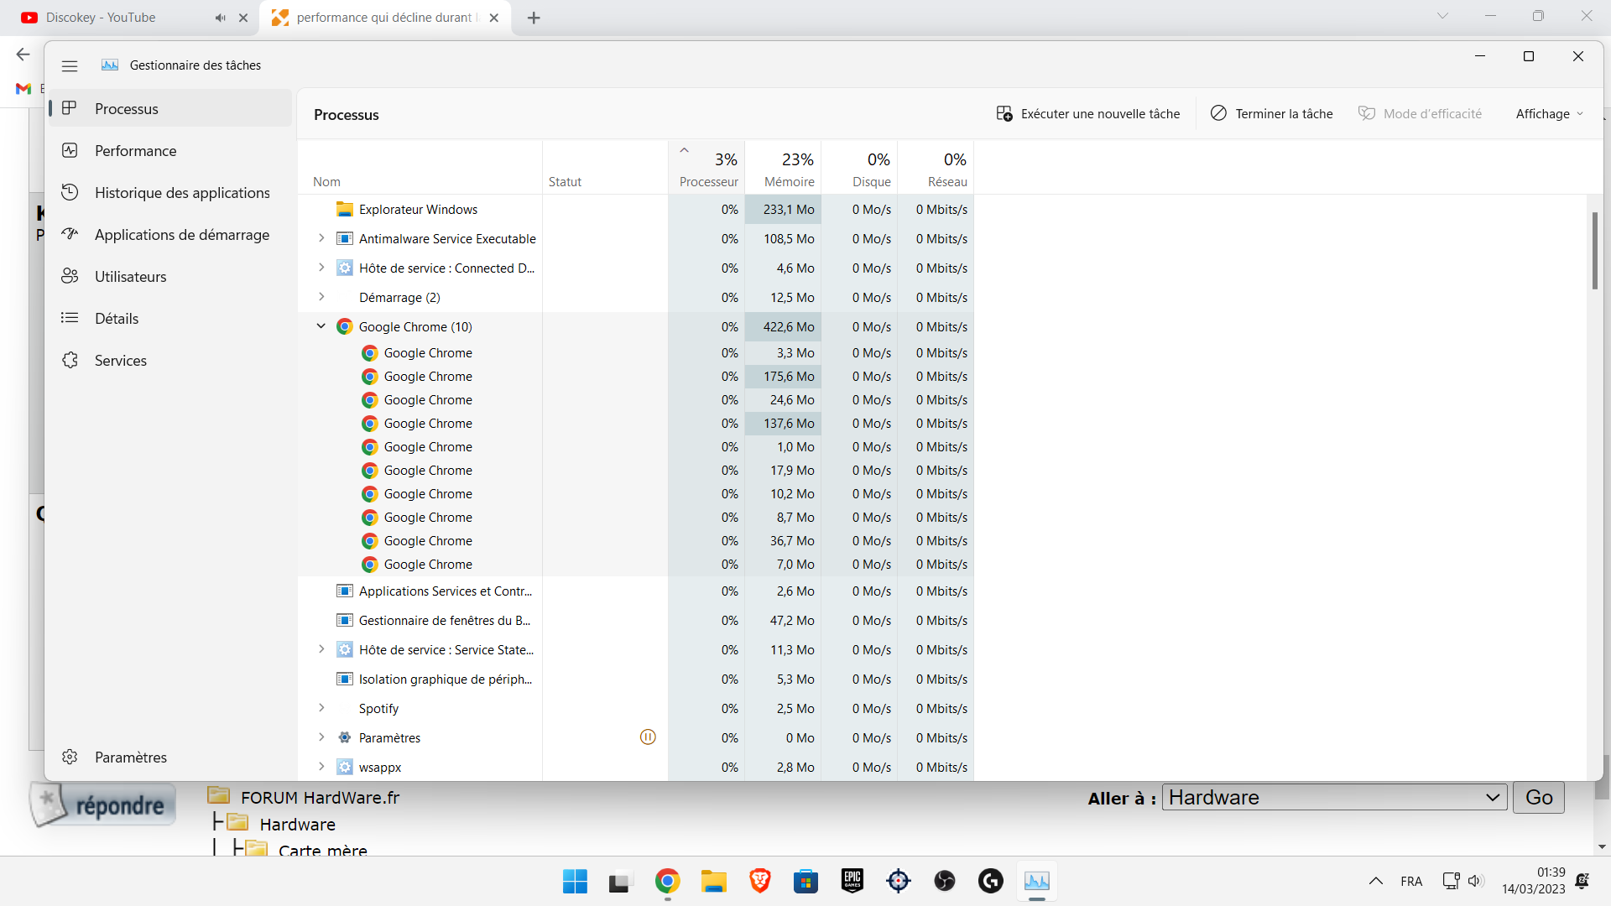Click the Détails list icon
Viewport: 1611px width, 906px height.
[70, 318]
